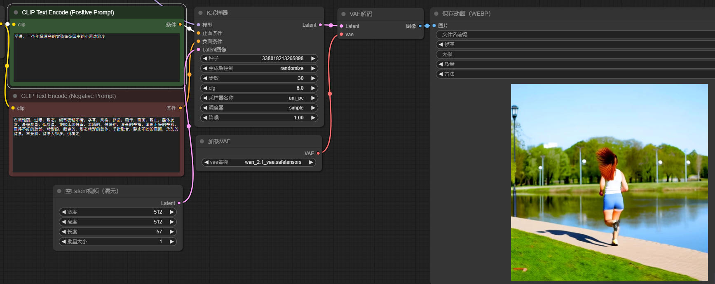The height and width of the screenshot is (284, 715).
Task: Open the 调度器 simple dropdown
Action: pos(259,108)
